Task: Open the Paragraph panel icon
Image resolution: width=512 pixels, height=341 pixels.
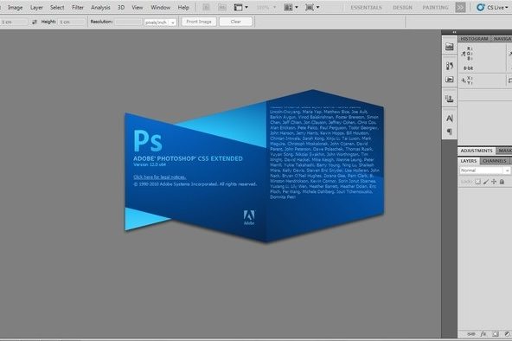Action: pyautogui.click(x=450, y=132)
